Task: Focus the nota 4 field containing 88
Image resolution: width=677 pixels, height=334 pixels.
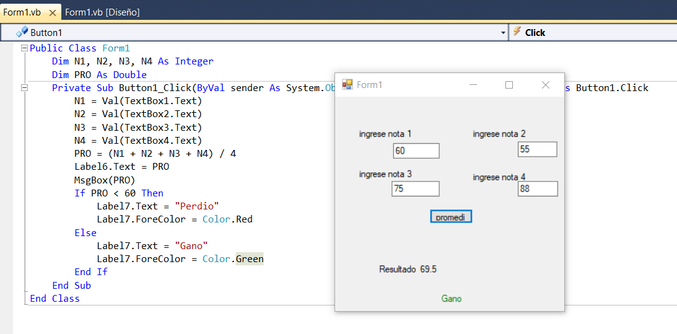Action: (x=538, y=189)
